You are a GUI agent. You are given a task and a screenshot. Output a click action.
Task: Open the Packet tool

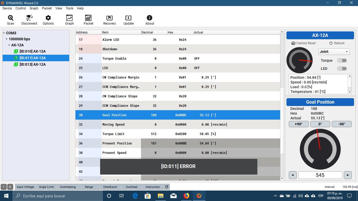88,19
